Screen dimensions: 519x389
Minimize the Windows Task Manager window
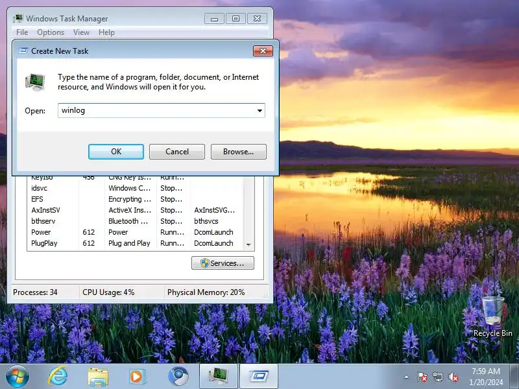tap(214, 19)
